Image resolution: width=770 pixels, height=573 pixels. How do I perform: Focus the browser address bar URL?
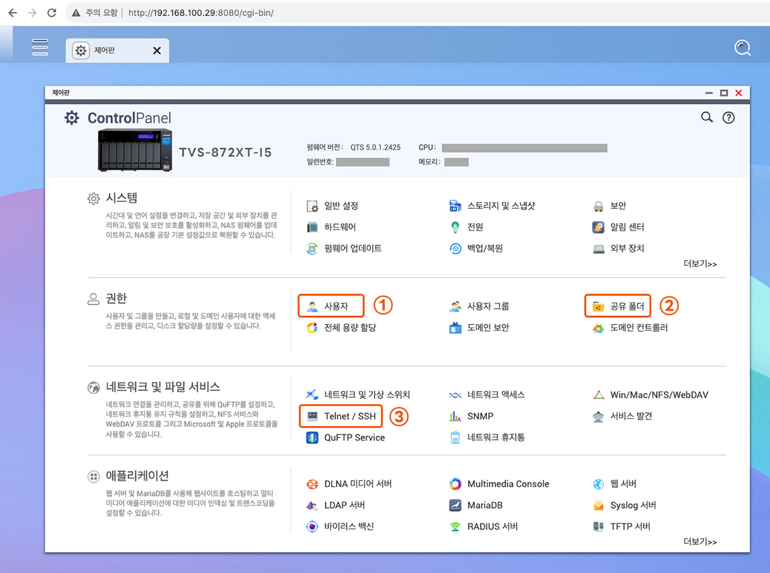click(x=201, y=13)
